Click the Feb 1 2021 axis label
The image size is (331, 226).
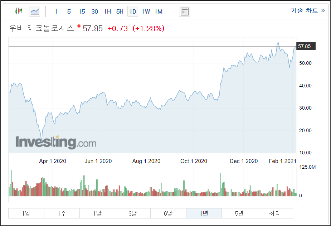click(283, 161)
